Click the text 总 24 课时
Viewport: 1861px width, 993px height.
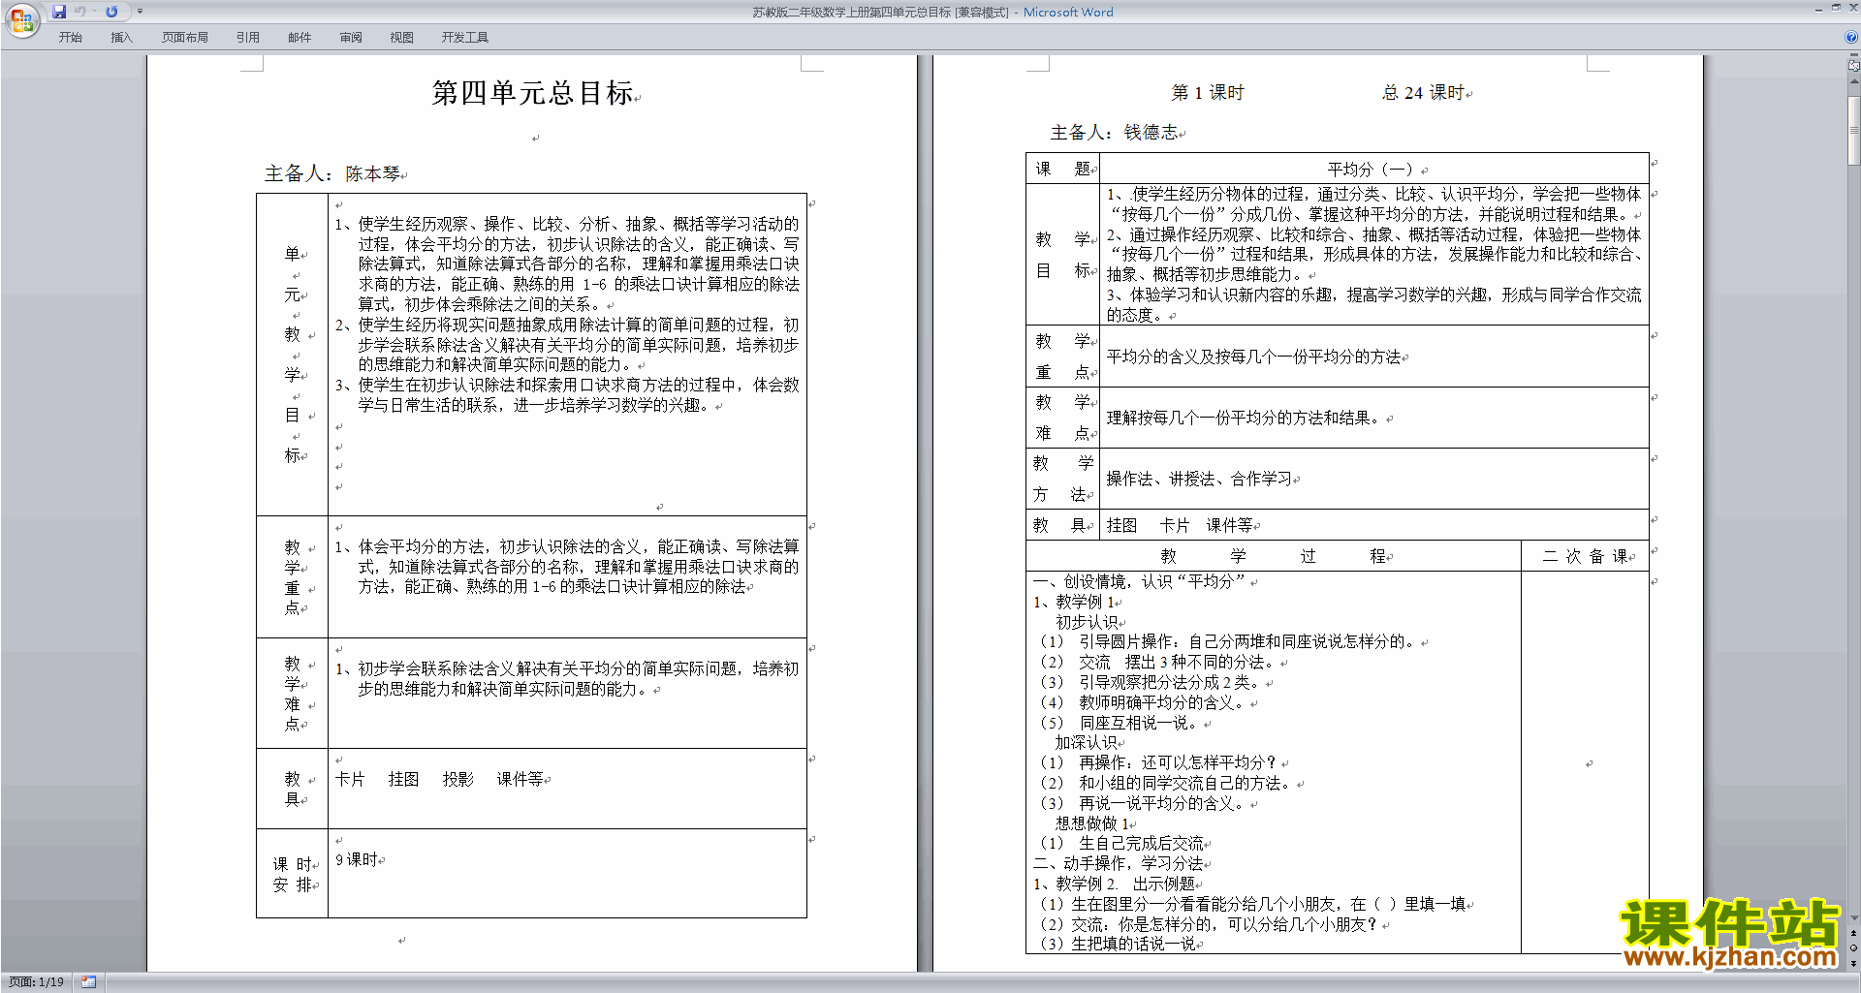[x=1423, y=92]
